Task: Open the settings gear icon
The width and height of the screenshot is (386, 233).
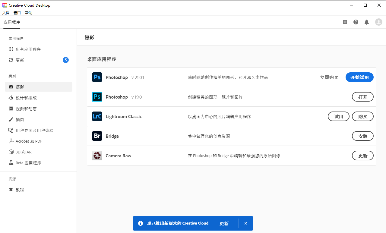Action: [x=345, y=22]
